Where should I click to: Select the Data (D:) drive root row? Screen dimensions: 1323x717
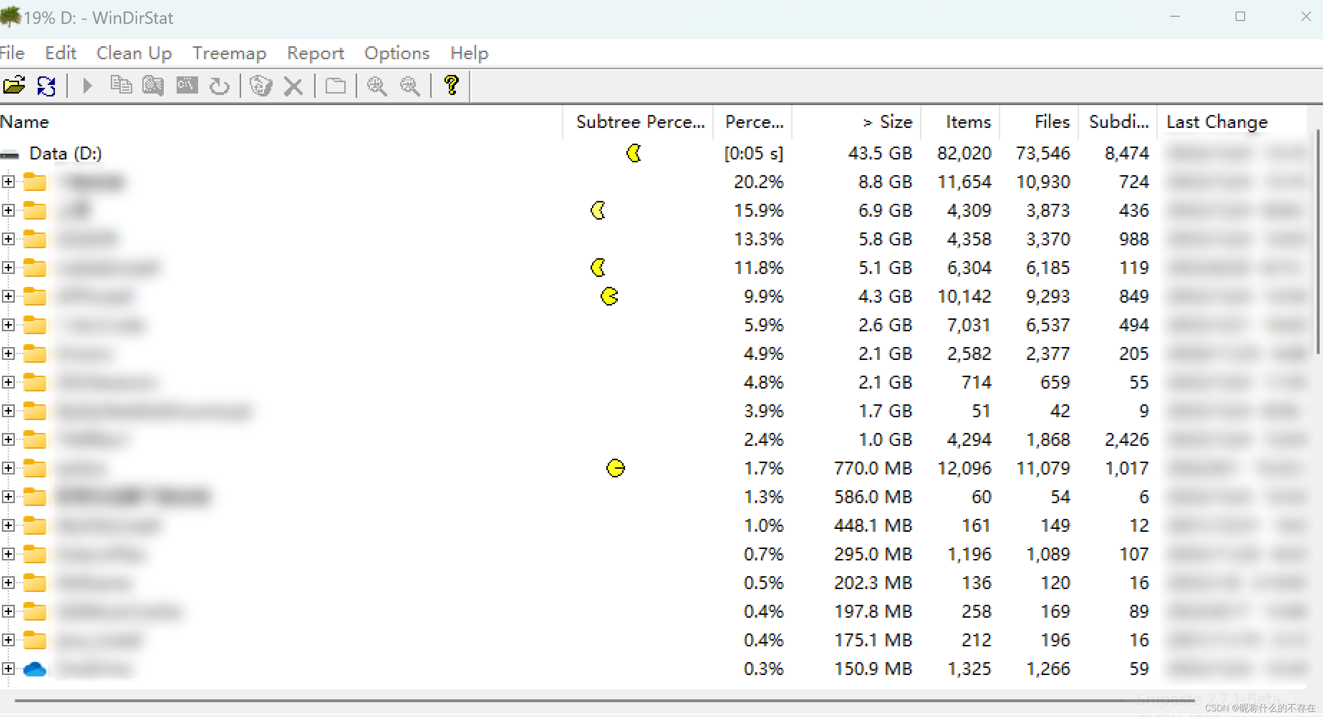tap(65, 153)
